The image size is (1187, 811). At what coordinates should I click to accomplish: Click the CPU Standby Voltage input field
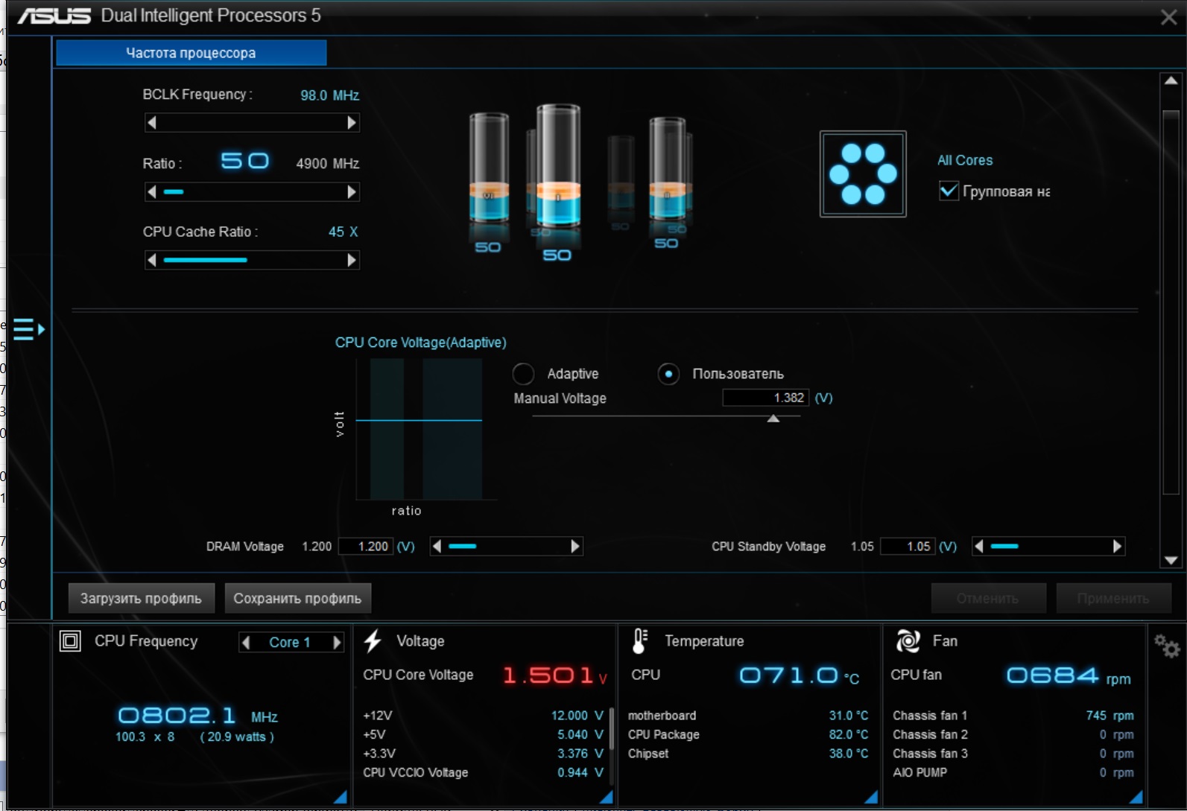908,547
